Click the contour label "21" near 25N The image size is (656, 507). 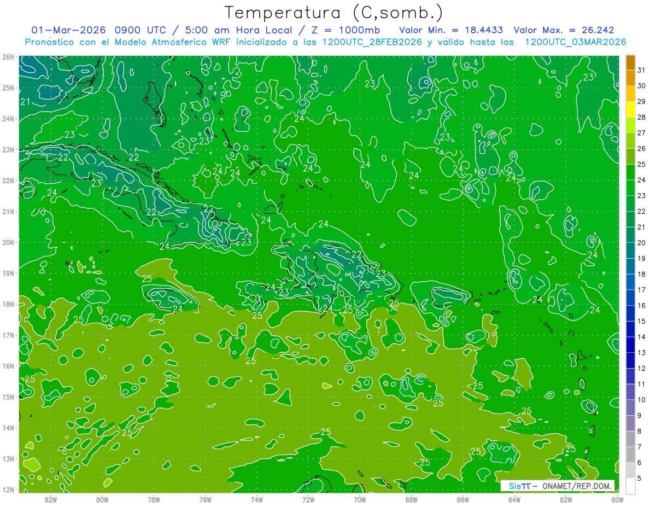pyautogui.click(x=25, y=102)
